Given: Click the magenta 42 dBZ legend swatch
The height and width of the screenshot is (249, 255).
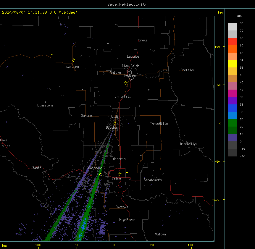Looking at the screenshot, I should coord(233,93).
